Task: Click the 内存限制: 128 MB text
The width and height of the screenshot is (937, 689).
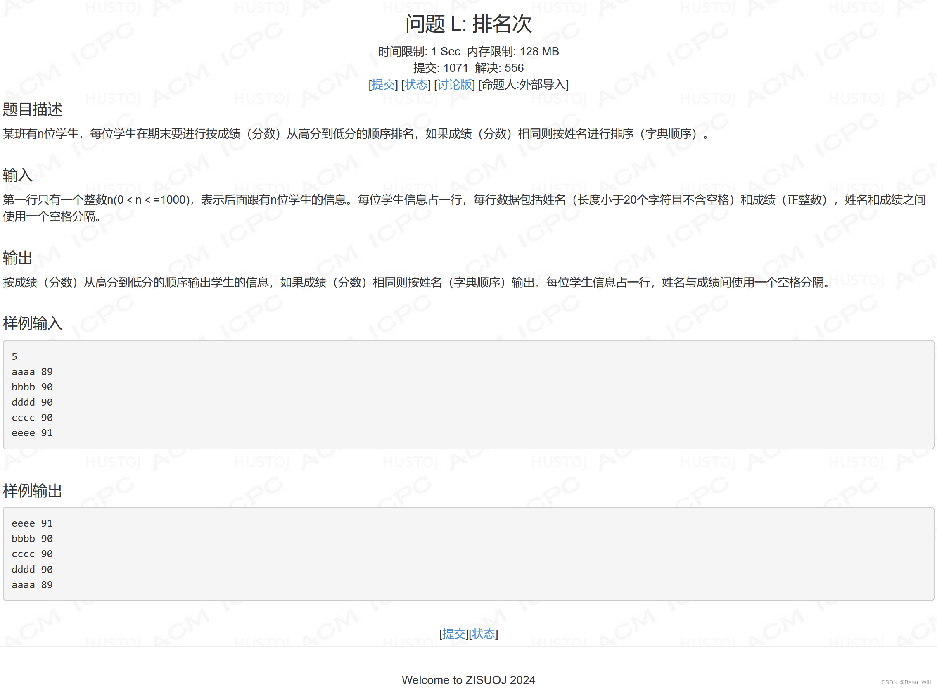Action: [x=513, y=51]
